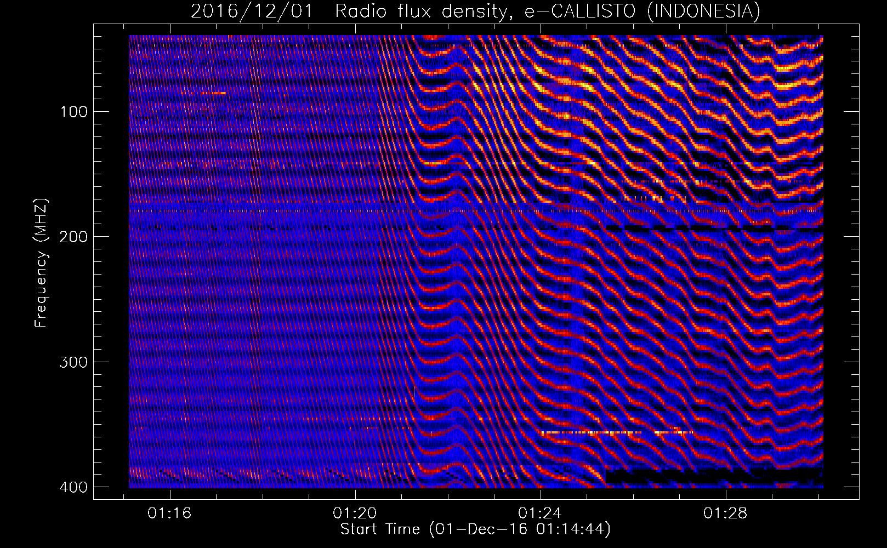Click the 100 MHz tick label
This screenshot has height=548, width=887.
(x=73, y=112)
